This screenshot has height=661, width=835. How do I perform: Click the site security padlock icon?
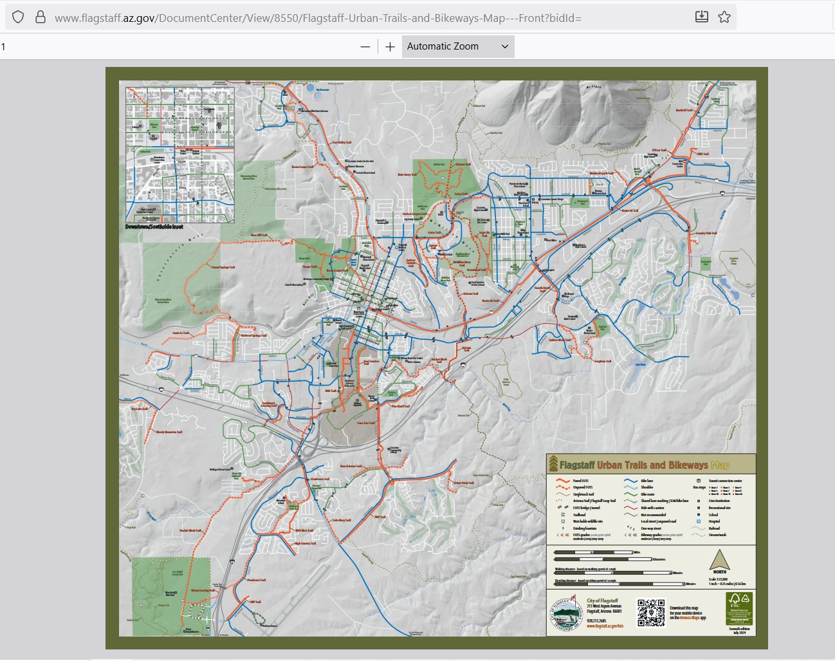[40, 17]
